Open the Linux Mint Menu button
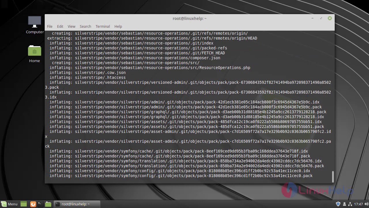This screenshot has width=369, height=208. [x=9, y=204]
